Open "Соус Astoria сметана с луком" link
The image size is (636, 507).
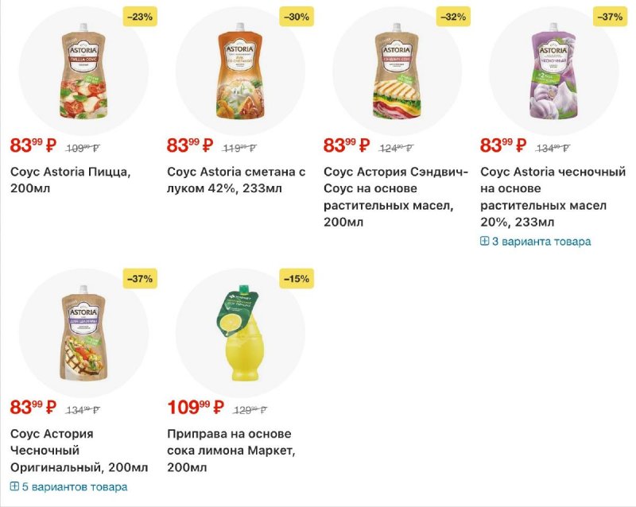236,180
